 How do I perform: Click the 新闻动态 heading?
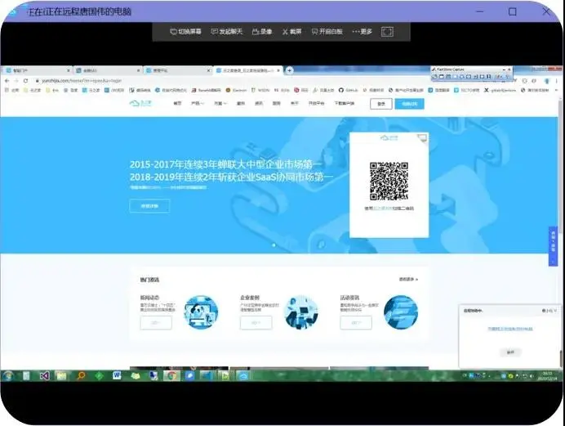coord(149,298)
